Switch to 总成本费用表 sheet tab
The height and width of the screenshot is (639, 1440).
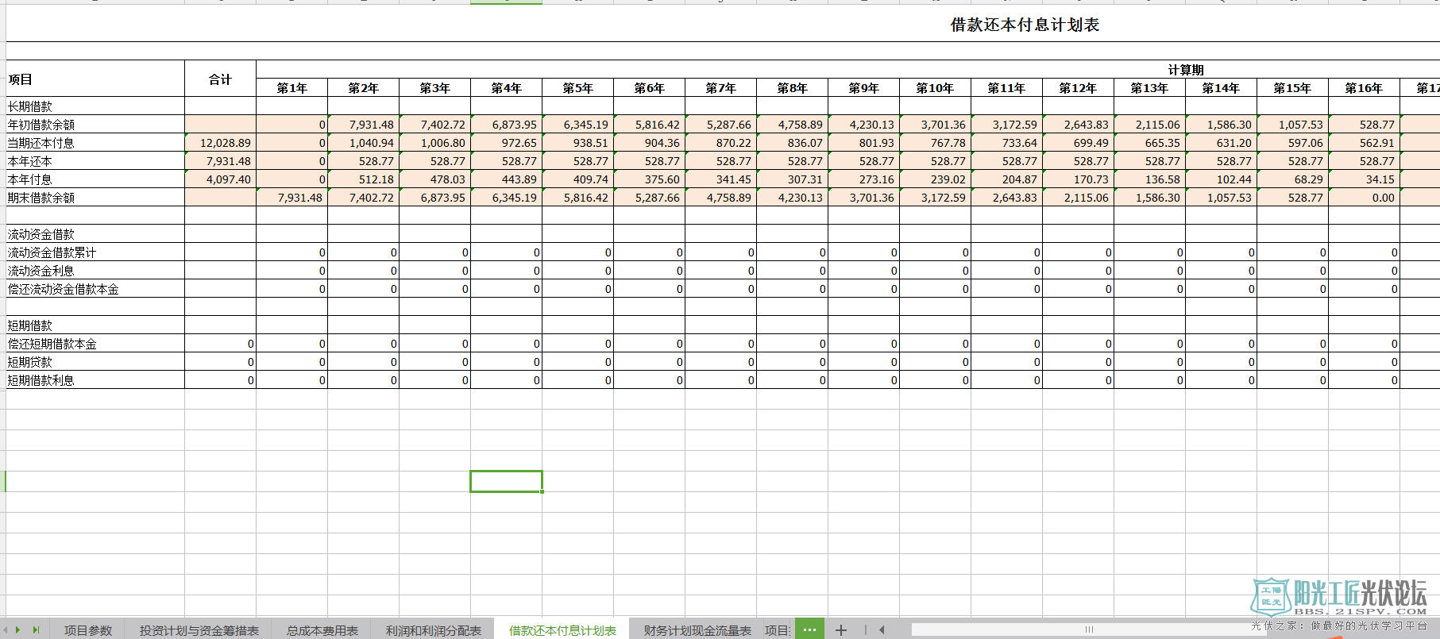(x=322, y=630)
